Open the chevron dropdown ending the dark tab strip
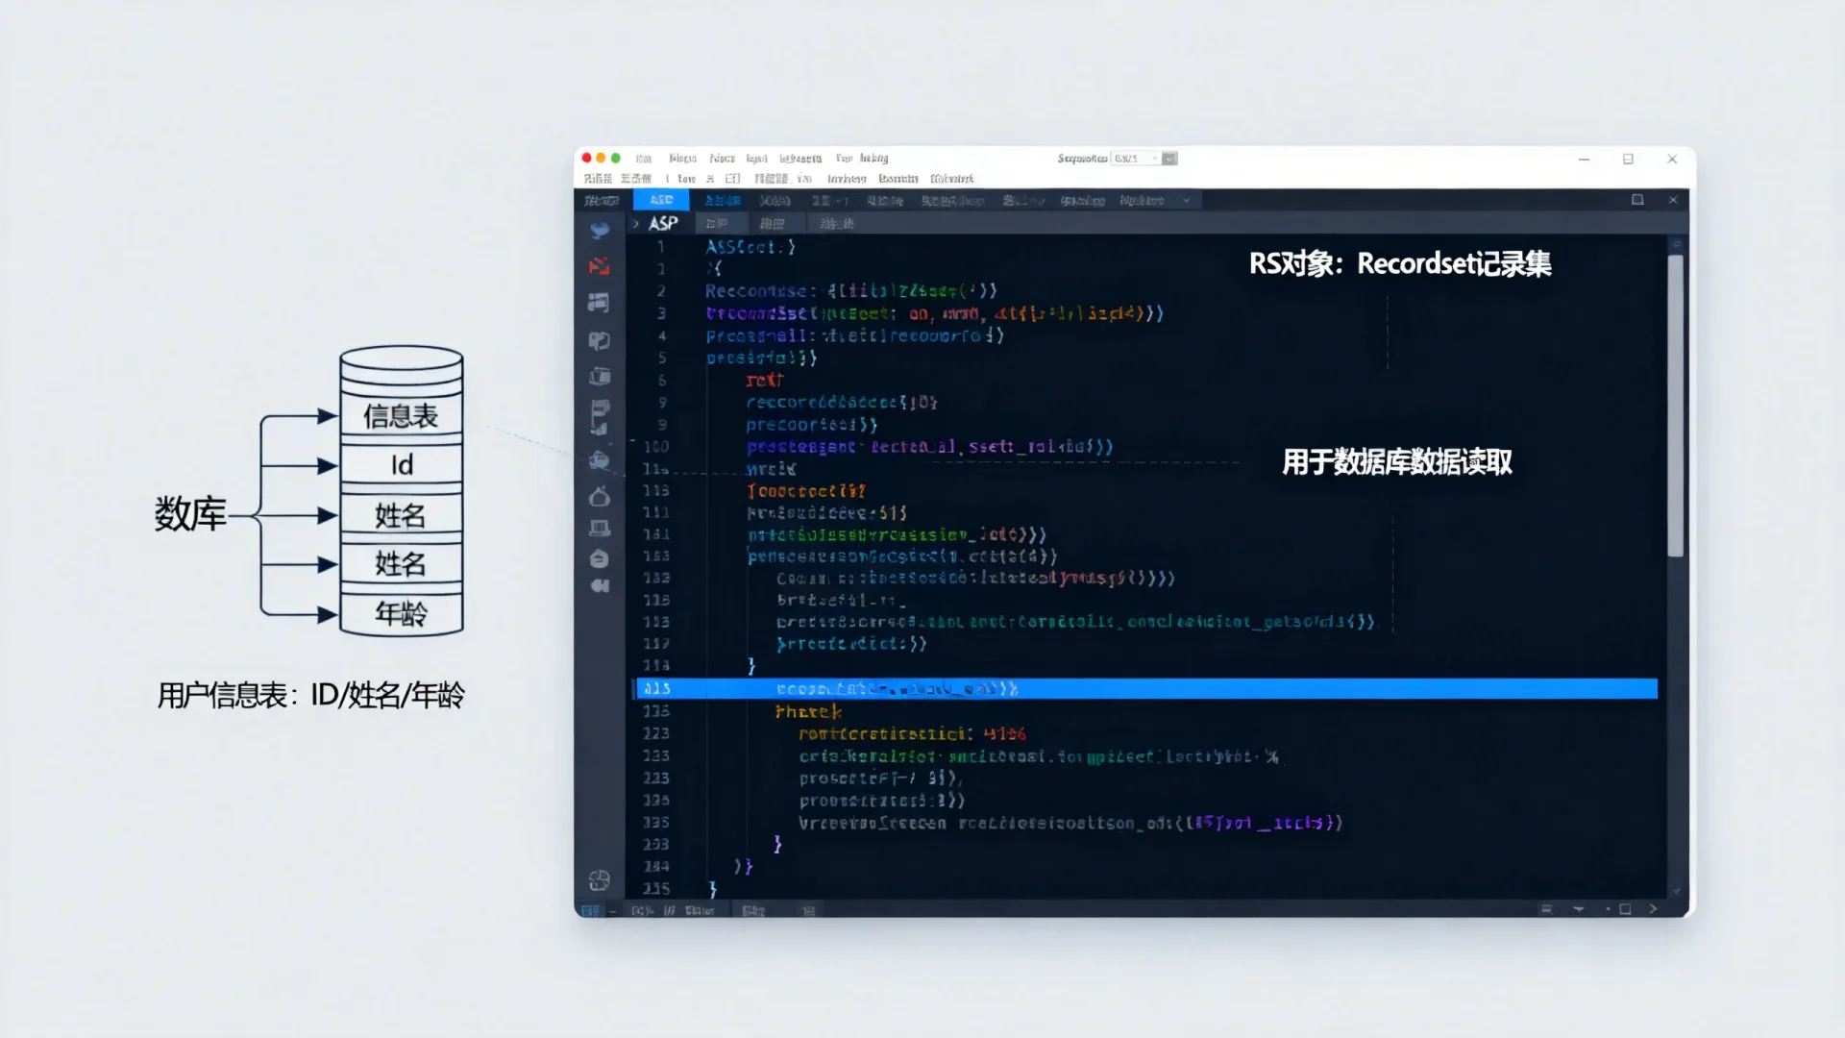 (1187, 201)
